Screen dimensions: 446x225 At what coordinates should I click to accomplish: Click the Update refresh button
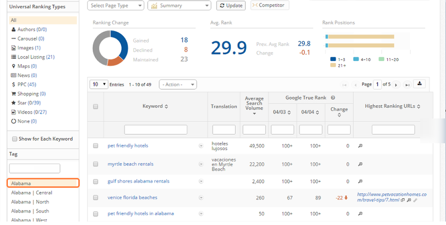point(231,5)
